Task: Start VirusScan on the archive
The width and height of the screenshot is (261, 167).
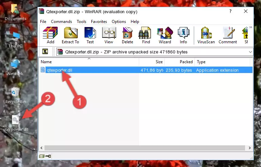Action: pos(206,35)
